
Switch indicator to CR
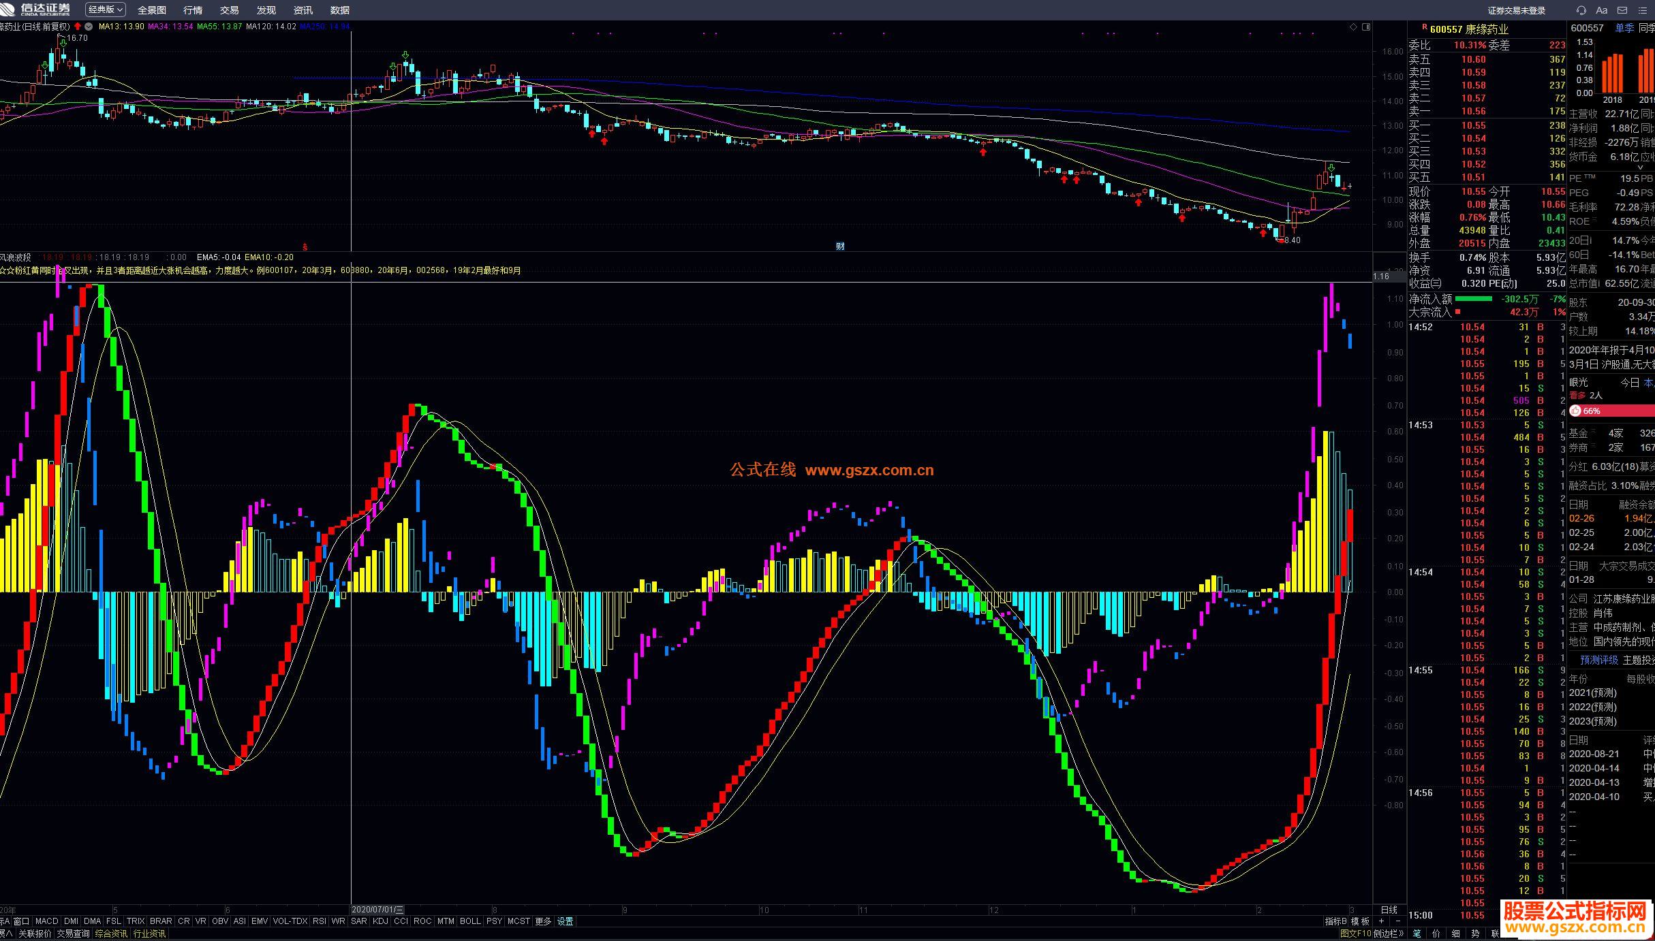point(184,921)
